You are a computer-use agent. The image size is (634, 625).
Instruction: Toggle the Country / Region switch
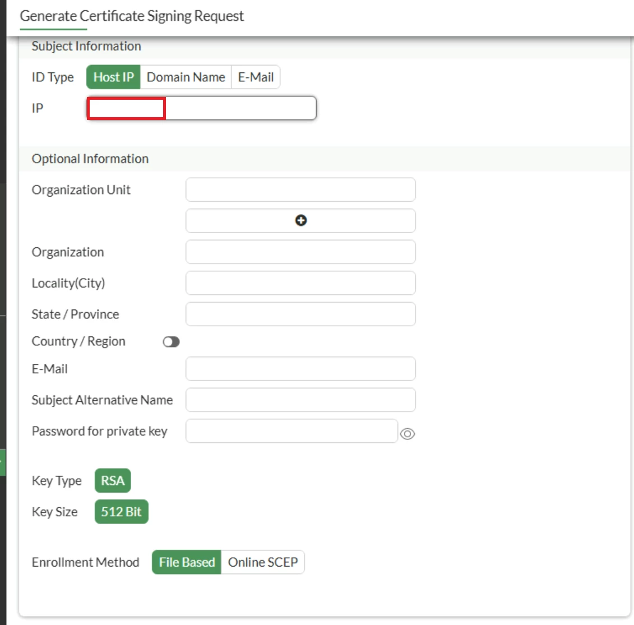click(171, 342)
